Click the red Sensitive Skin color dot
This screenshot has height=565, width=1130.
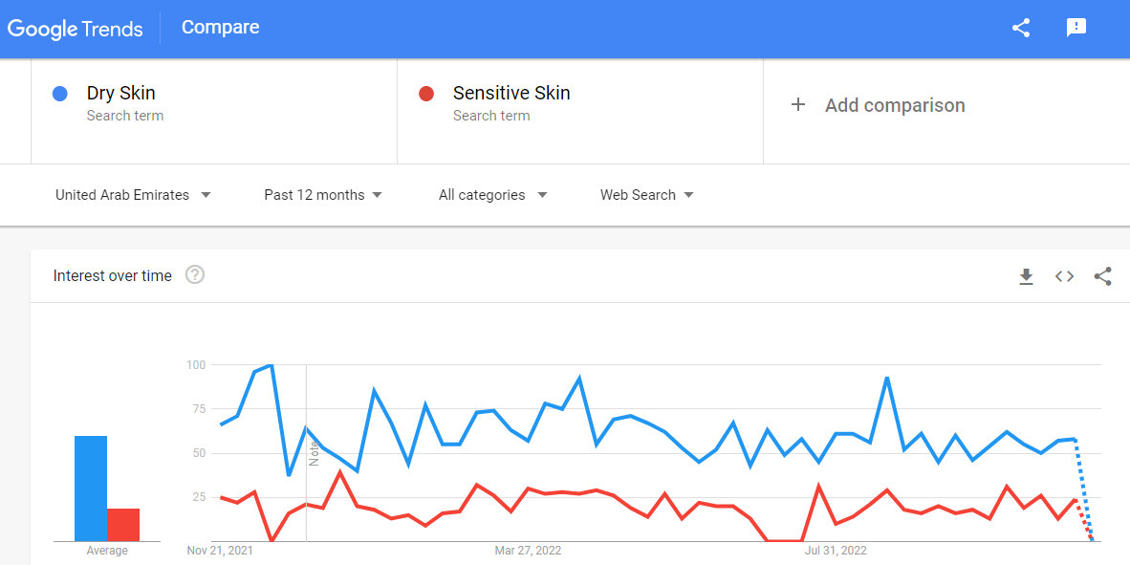click(426, 94)
